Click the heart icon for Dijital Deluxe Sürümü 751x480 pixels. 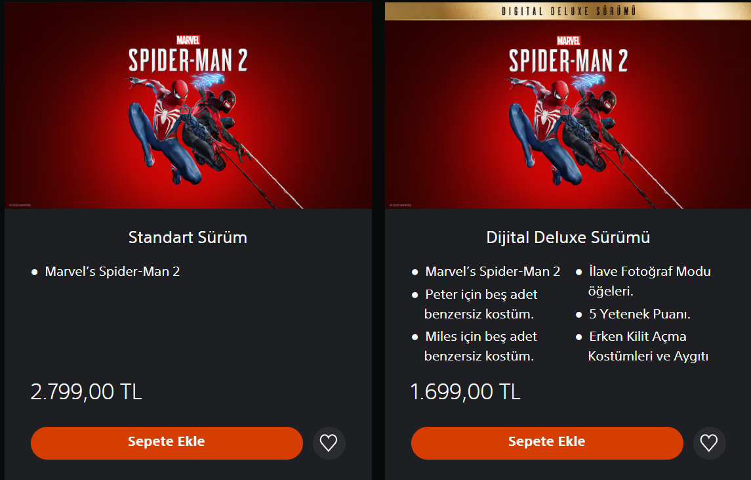click(x=709, y=443)
